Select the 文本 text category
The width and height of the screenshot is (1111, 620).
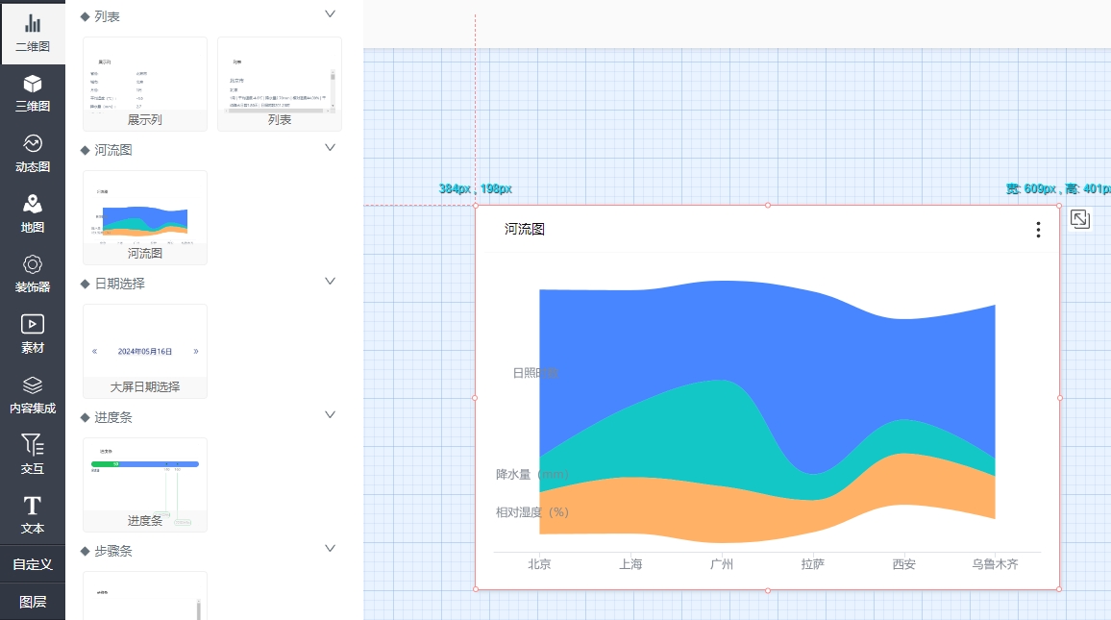point(33,514)
